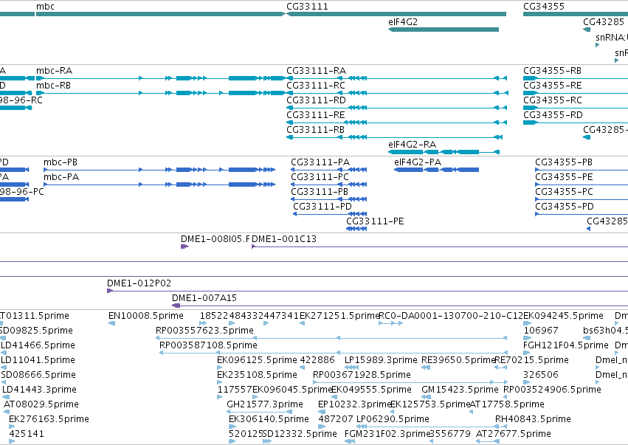Select CG33111-PB protein label

point(320,193)
